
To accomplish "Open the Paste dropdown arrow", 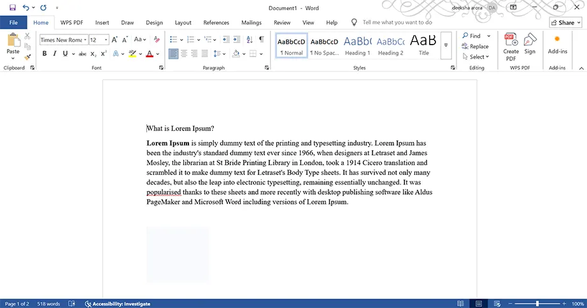I will click(13, 59).
